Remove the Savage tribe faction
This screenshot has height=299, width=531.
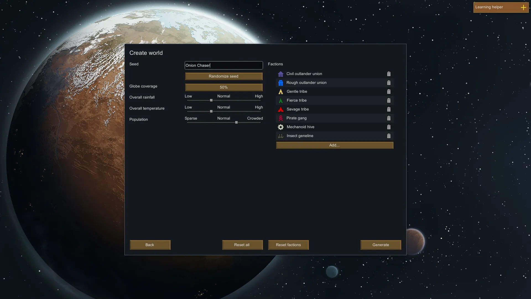click(389, 109)
